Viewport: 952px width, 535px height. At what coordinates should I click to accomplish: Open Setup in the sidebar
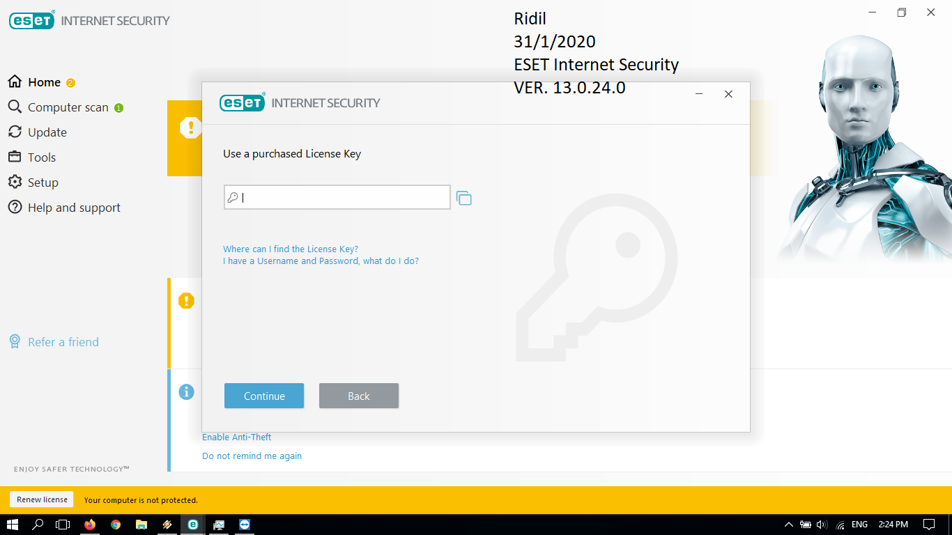point(43,183)
